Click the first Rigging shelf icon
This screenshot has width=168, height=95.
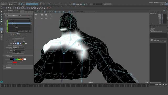(x=4, y=8)
